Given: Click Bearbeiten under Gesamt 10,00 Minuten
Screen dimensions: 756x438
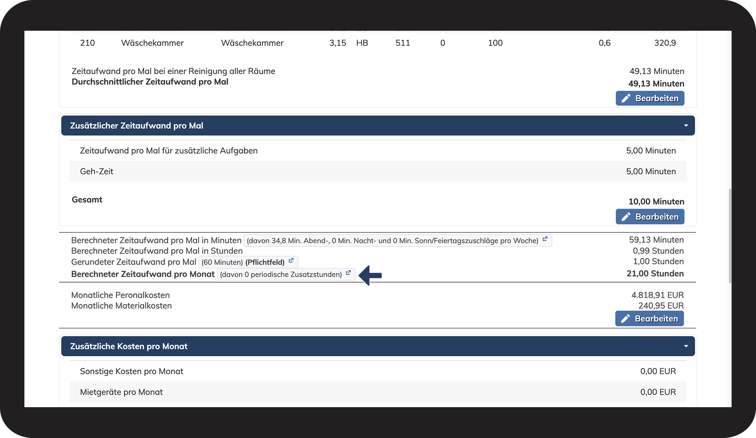Looking at the screenshot, I should pos(650,217).
